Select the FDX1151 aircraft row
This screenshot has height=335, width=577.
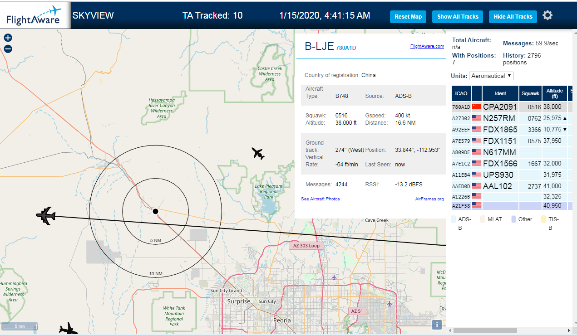coord(512,141)
